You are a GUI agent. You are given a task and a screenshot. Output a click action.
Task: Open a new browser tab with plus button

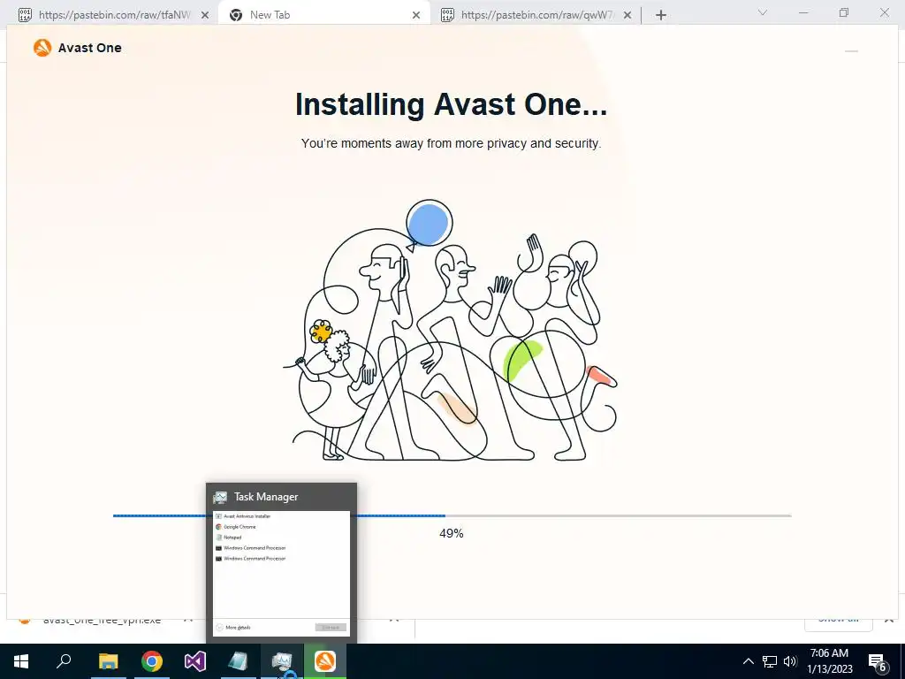pyautogui.click(x=661, y=16)
